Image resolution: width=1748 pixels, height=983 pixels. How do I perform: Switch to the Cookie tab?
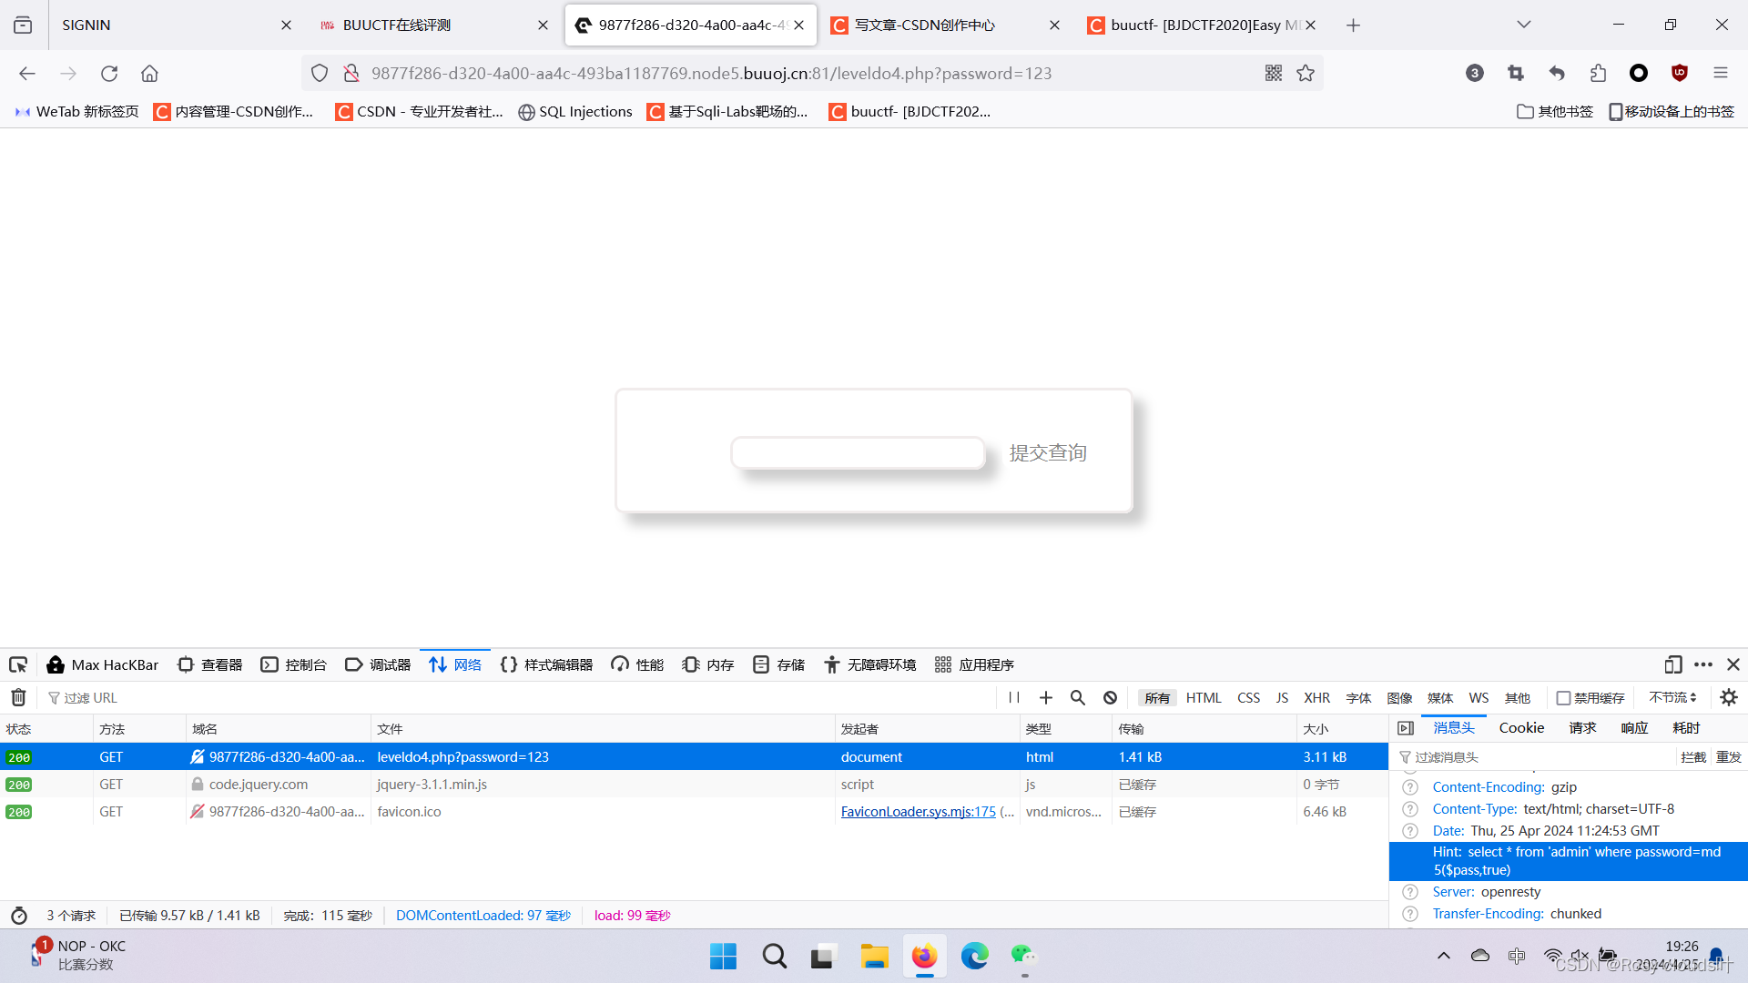coord(1521,728)
